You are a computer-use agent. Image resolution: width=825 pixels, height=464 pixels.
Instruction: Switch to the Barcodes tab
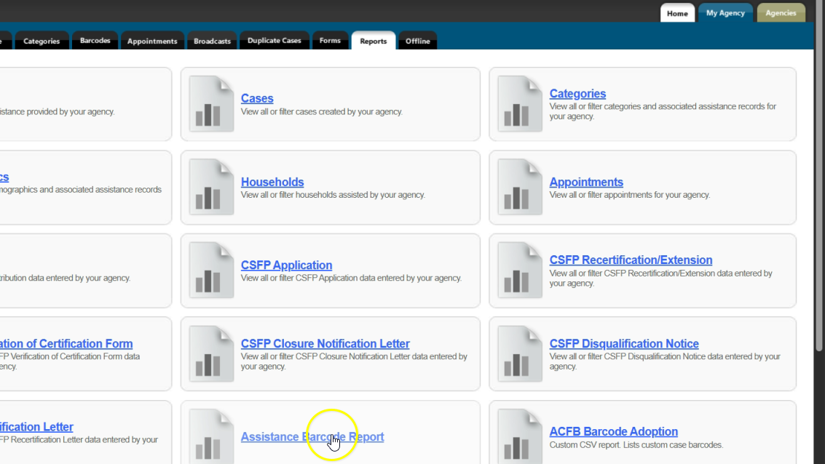tap(95, 41)
